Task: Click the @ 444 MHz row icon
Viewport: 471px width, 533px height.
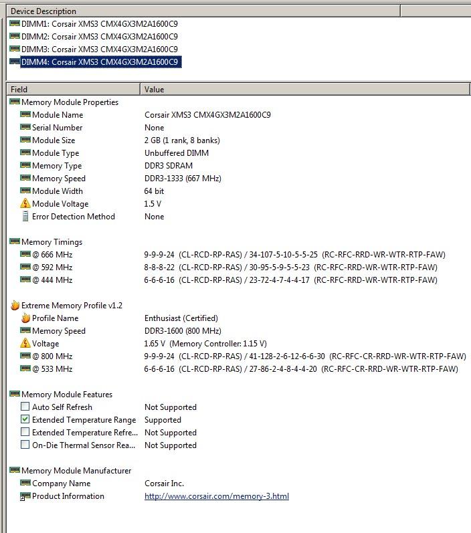Action: [x=25, y=280]
